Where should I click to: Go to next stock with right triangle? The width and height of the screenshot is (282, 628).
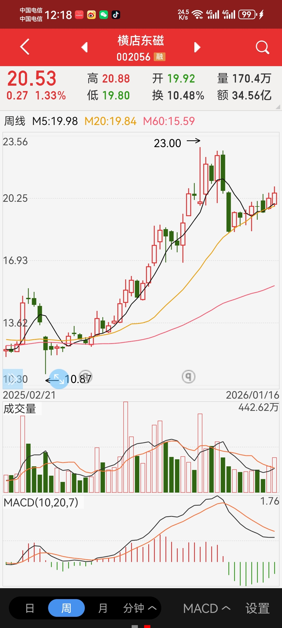pyautogui.click(x=197, y=47)
